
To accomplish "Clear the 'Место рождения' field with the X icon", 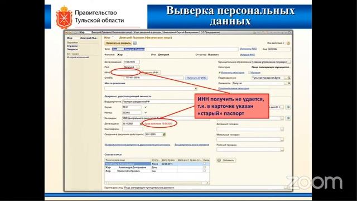I will point(196,88).
